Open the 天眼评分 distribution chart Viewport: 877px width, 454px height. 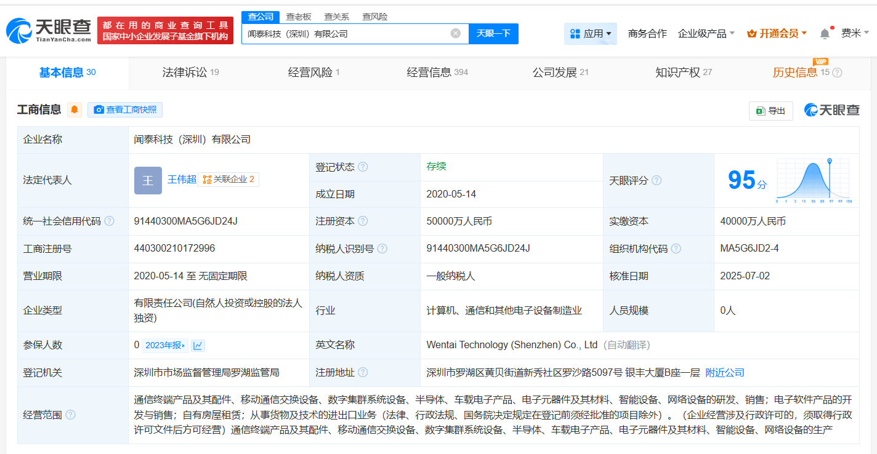click(x=813, y=180)
